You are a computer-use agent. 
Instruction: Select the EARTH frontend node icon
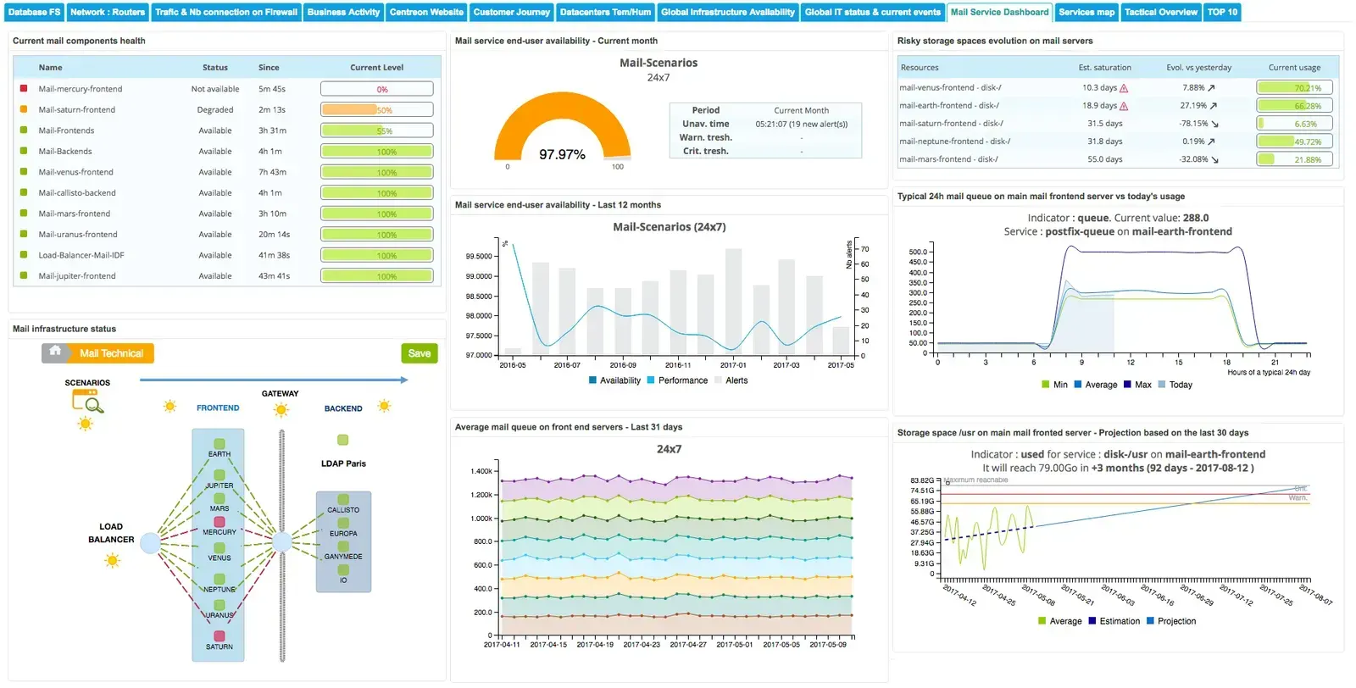click(220, 444)
